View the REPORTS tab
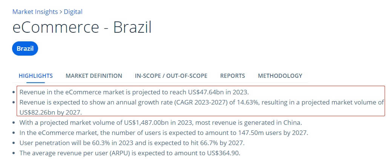Image resolution: width=391 pixels, height=159 pixels. tap(233, 76)
